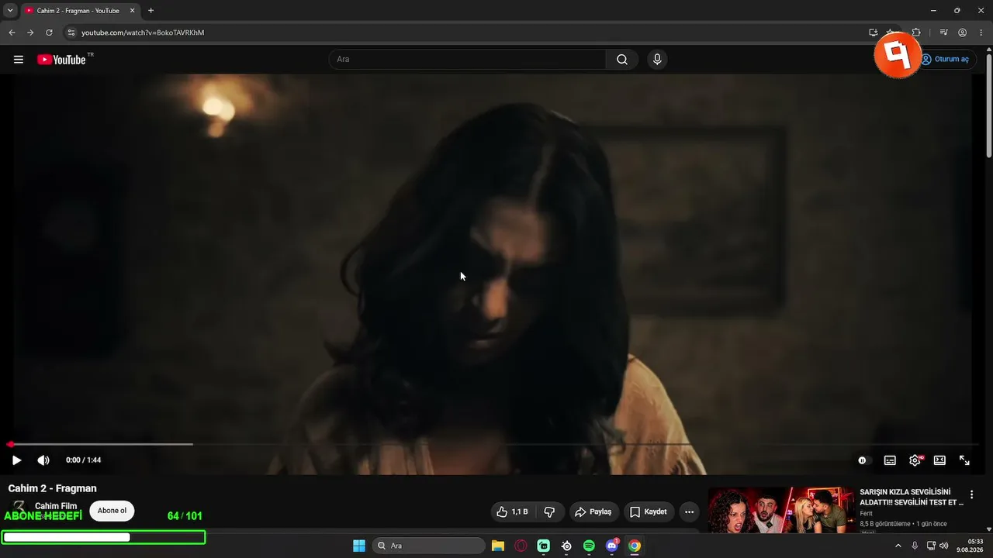The height and width of the screenshot is (558, 993).
Task: Open the Chrome three-dot menu
Action: click(x=981, y=33)
